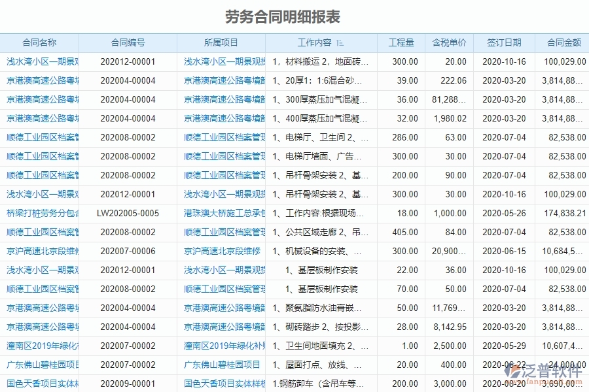Click the 合同名称 column header

pos(39,42)
